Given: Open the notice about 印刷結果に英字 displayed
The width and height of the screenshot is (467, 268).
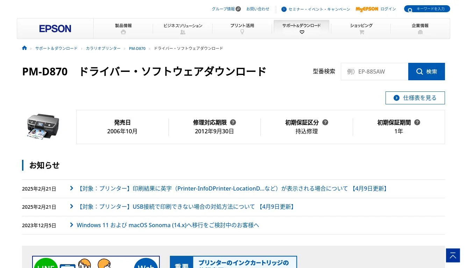Looking at the screenshot, I should tap(232, 188).
